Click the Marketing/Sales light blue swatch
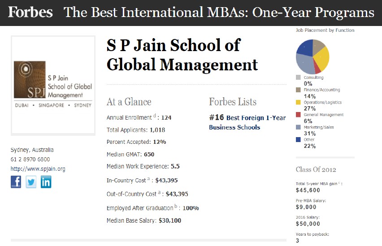The width and height of the screenshot is (382, 246). click(298, 127)
